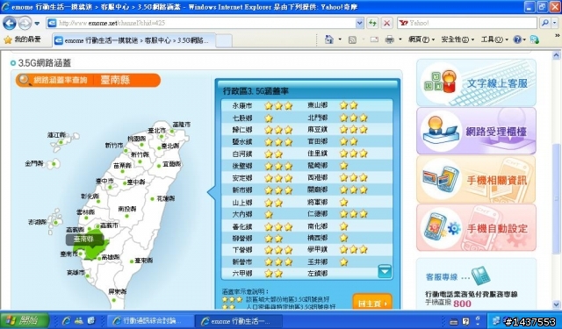Focus the Yahoo! search box
The height and width of the screenshot is (329, 562).
tap(466, 24)
